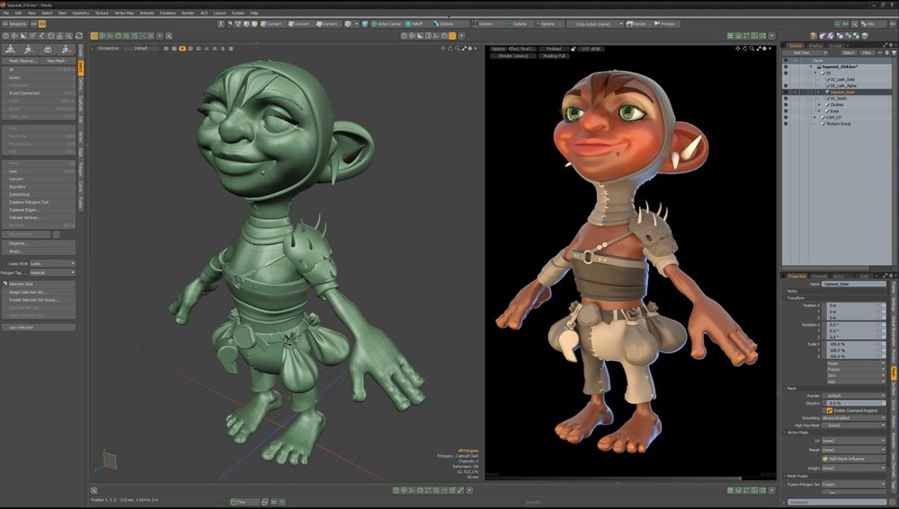Switch to the Shading tab in the item list
Viewport: 899px width, 509px height.
(814, 45)
